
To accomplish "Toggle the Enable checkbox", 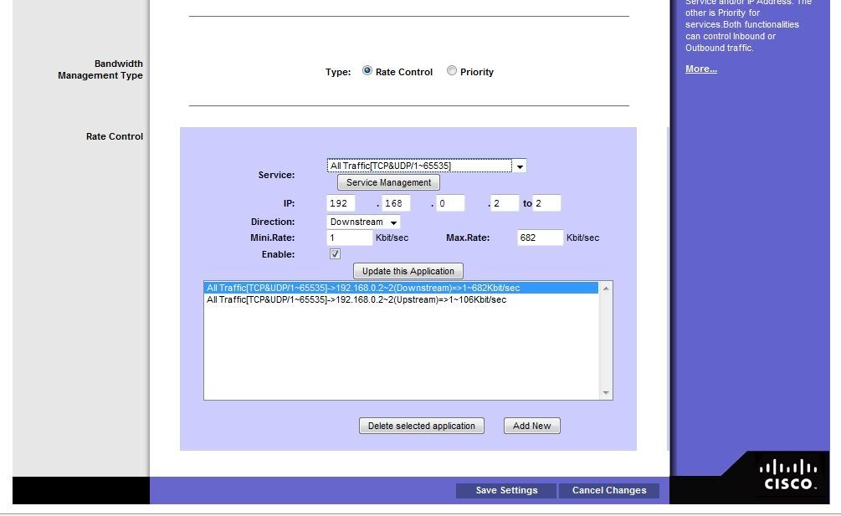I will (x=335, y=254).
